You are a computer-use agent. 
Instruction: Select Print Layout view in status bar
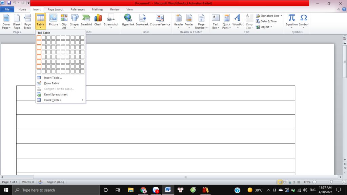(280, 182)
